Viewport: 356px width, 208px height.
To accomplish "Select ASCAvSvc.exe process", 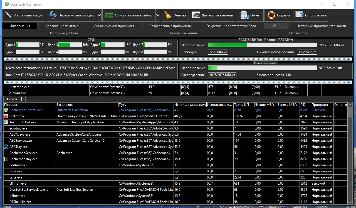I will (175, 134).
